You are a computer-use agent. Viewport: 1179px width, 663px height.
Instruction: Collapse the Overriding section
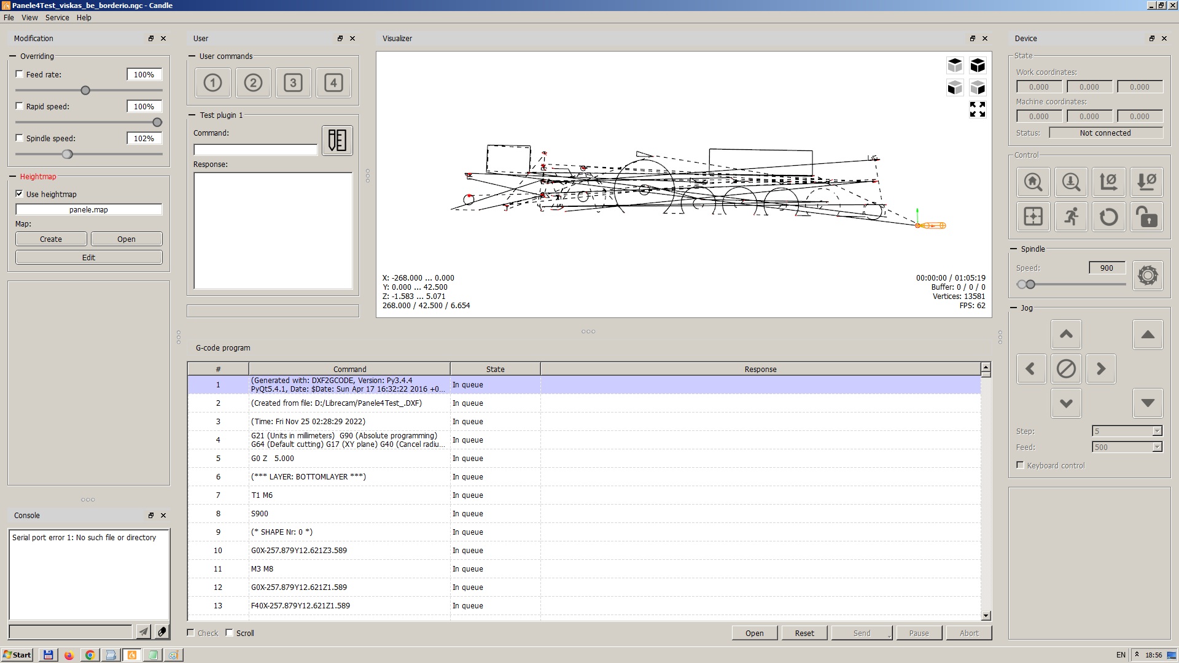(12, 56)
